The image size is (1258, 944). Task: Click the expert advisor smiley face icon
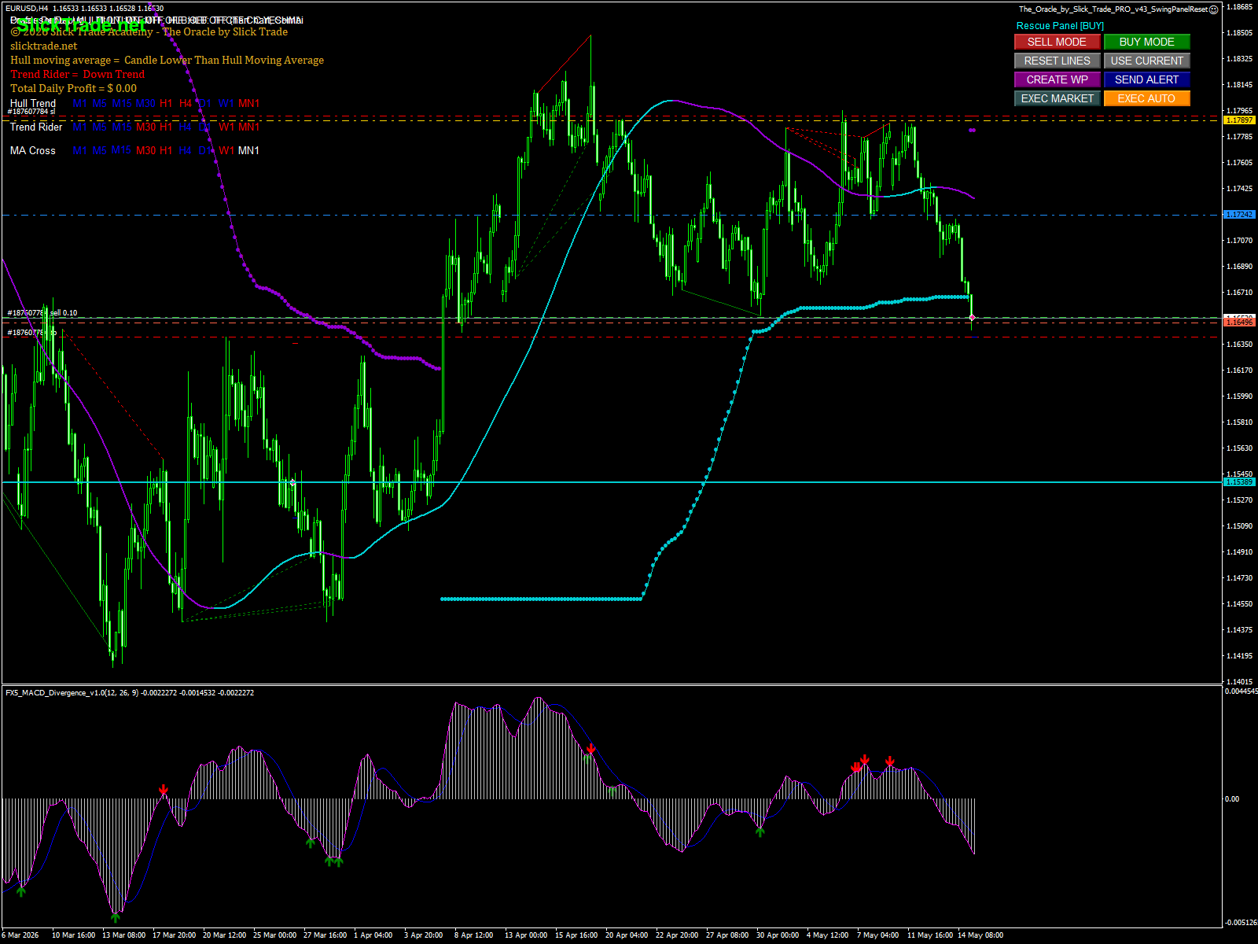[1213, 9]
